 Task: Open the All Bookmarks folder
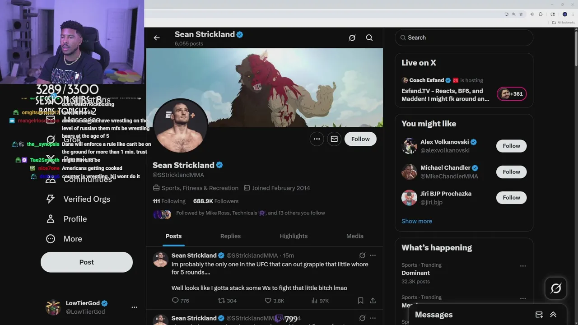point(564,23)
